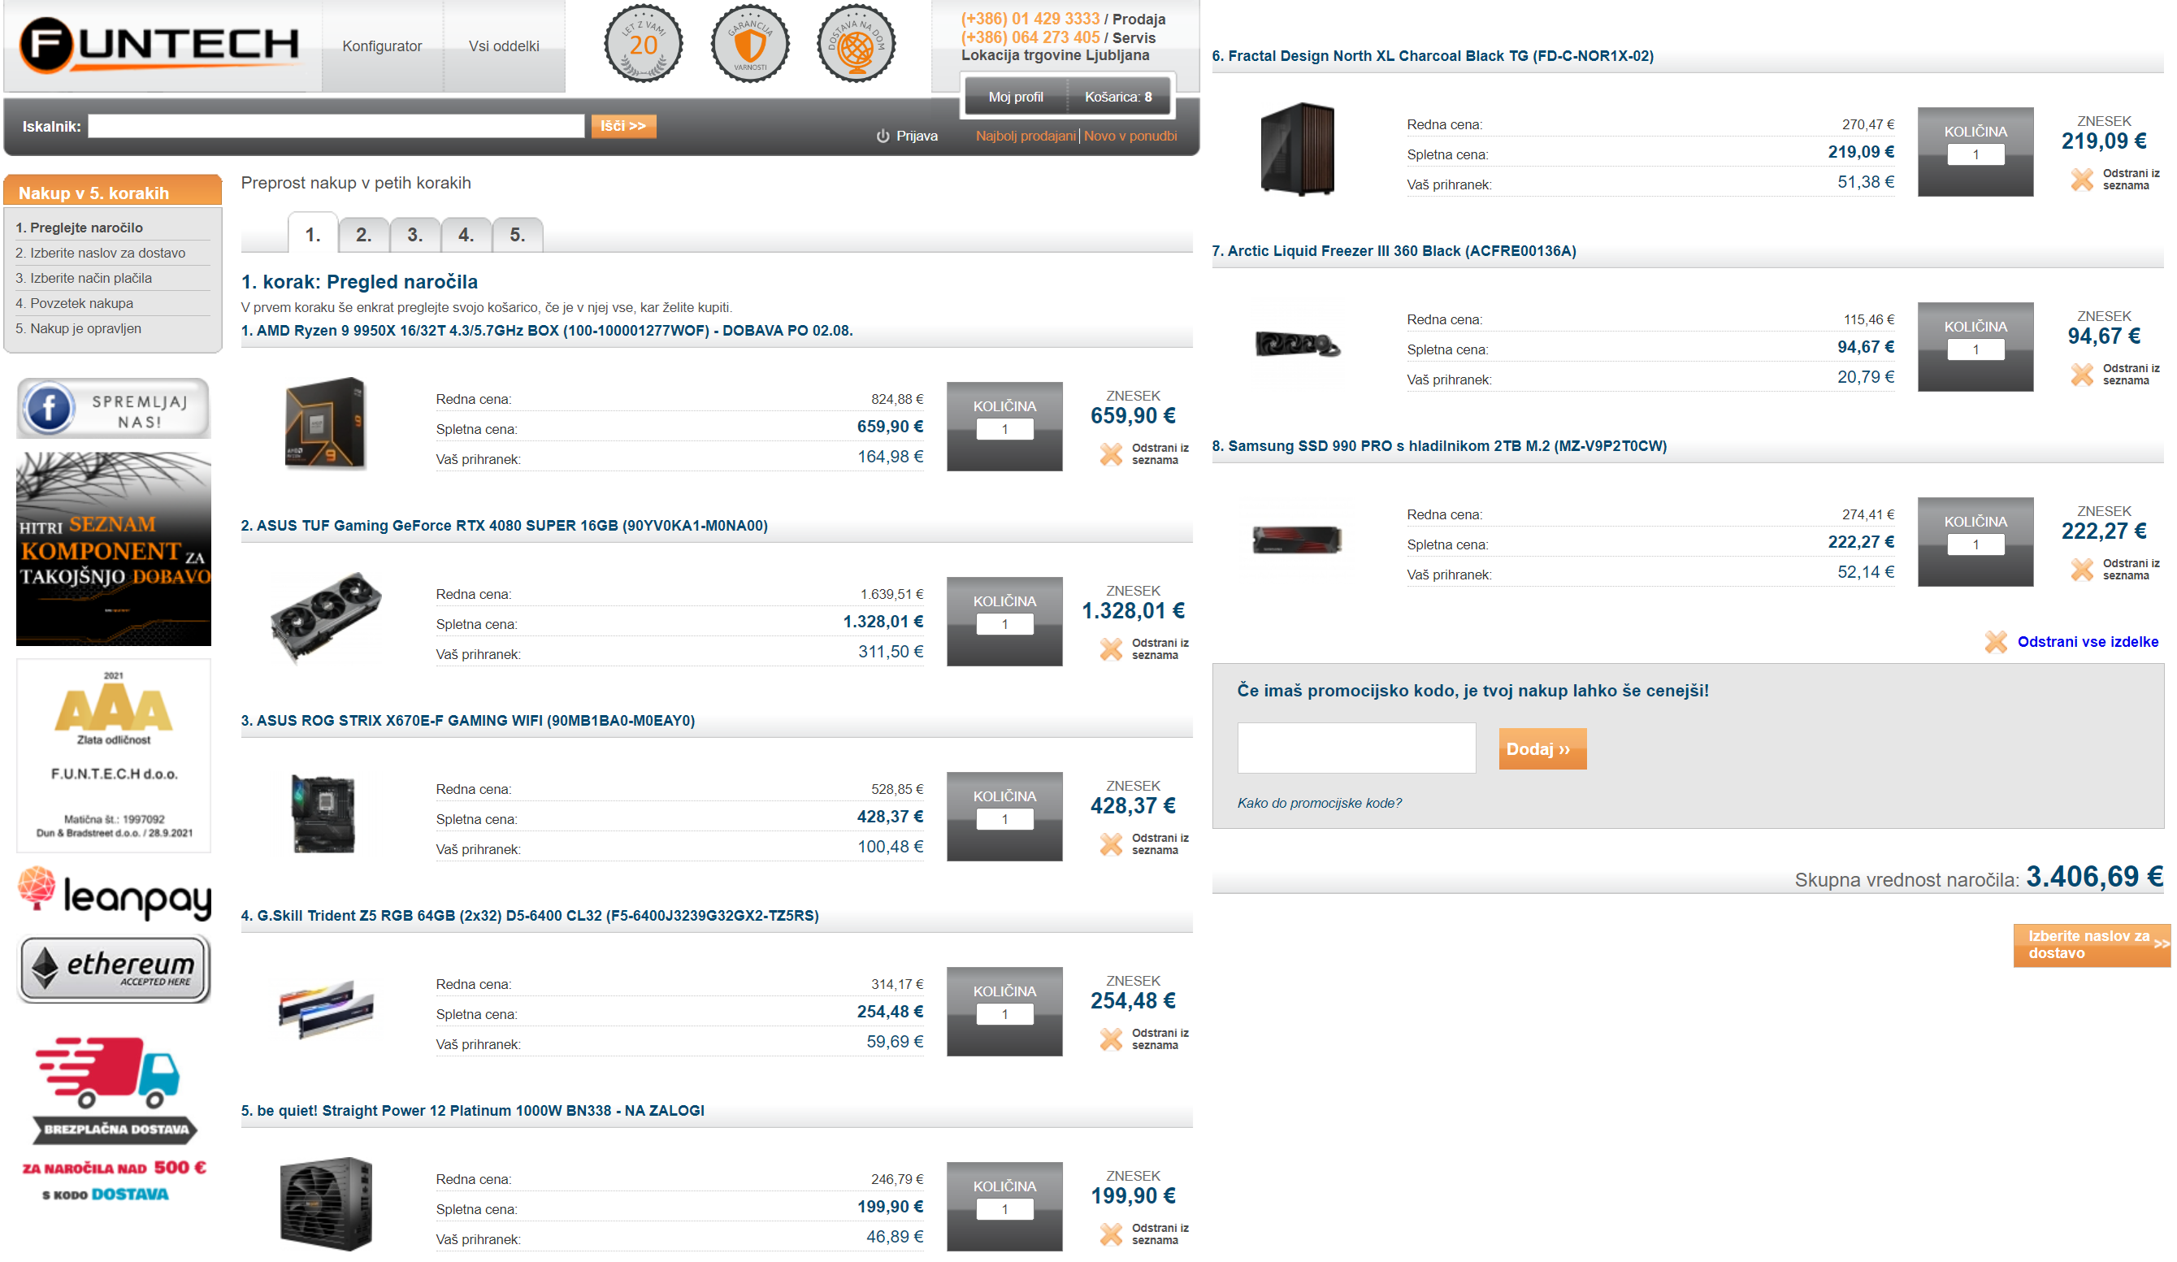Click the Išči search button
Screen dimensions: 2177x1262
622,126
